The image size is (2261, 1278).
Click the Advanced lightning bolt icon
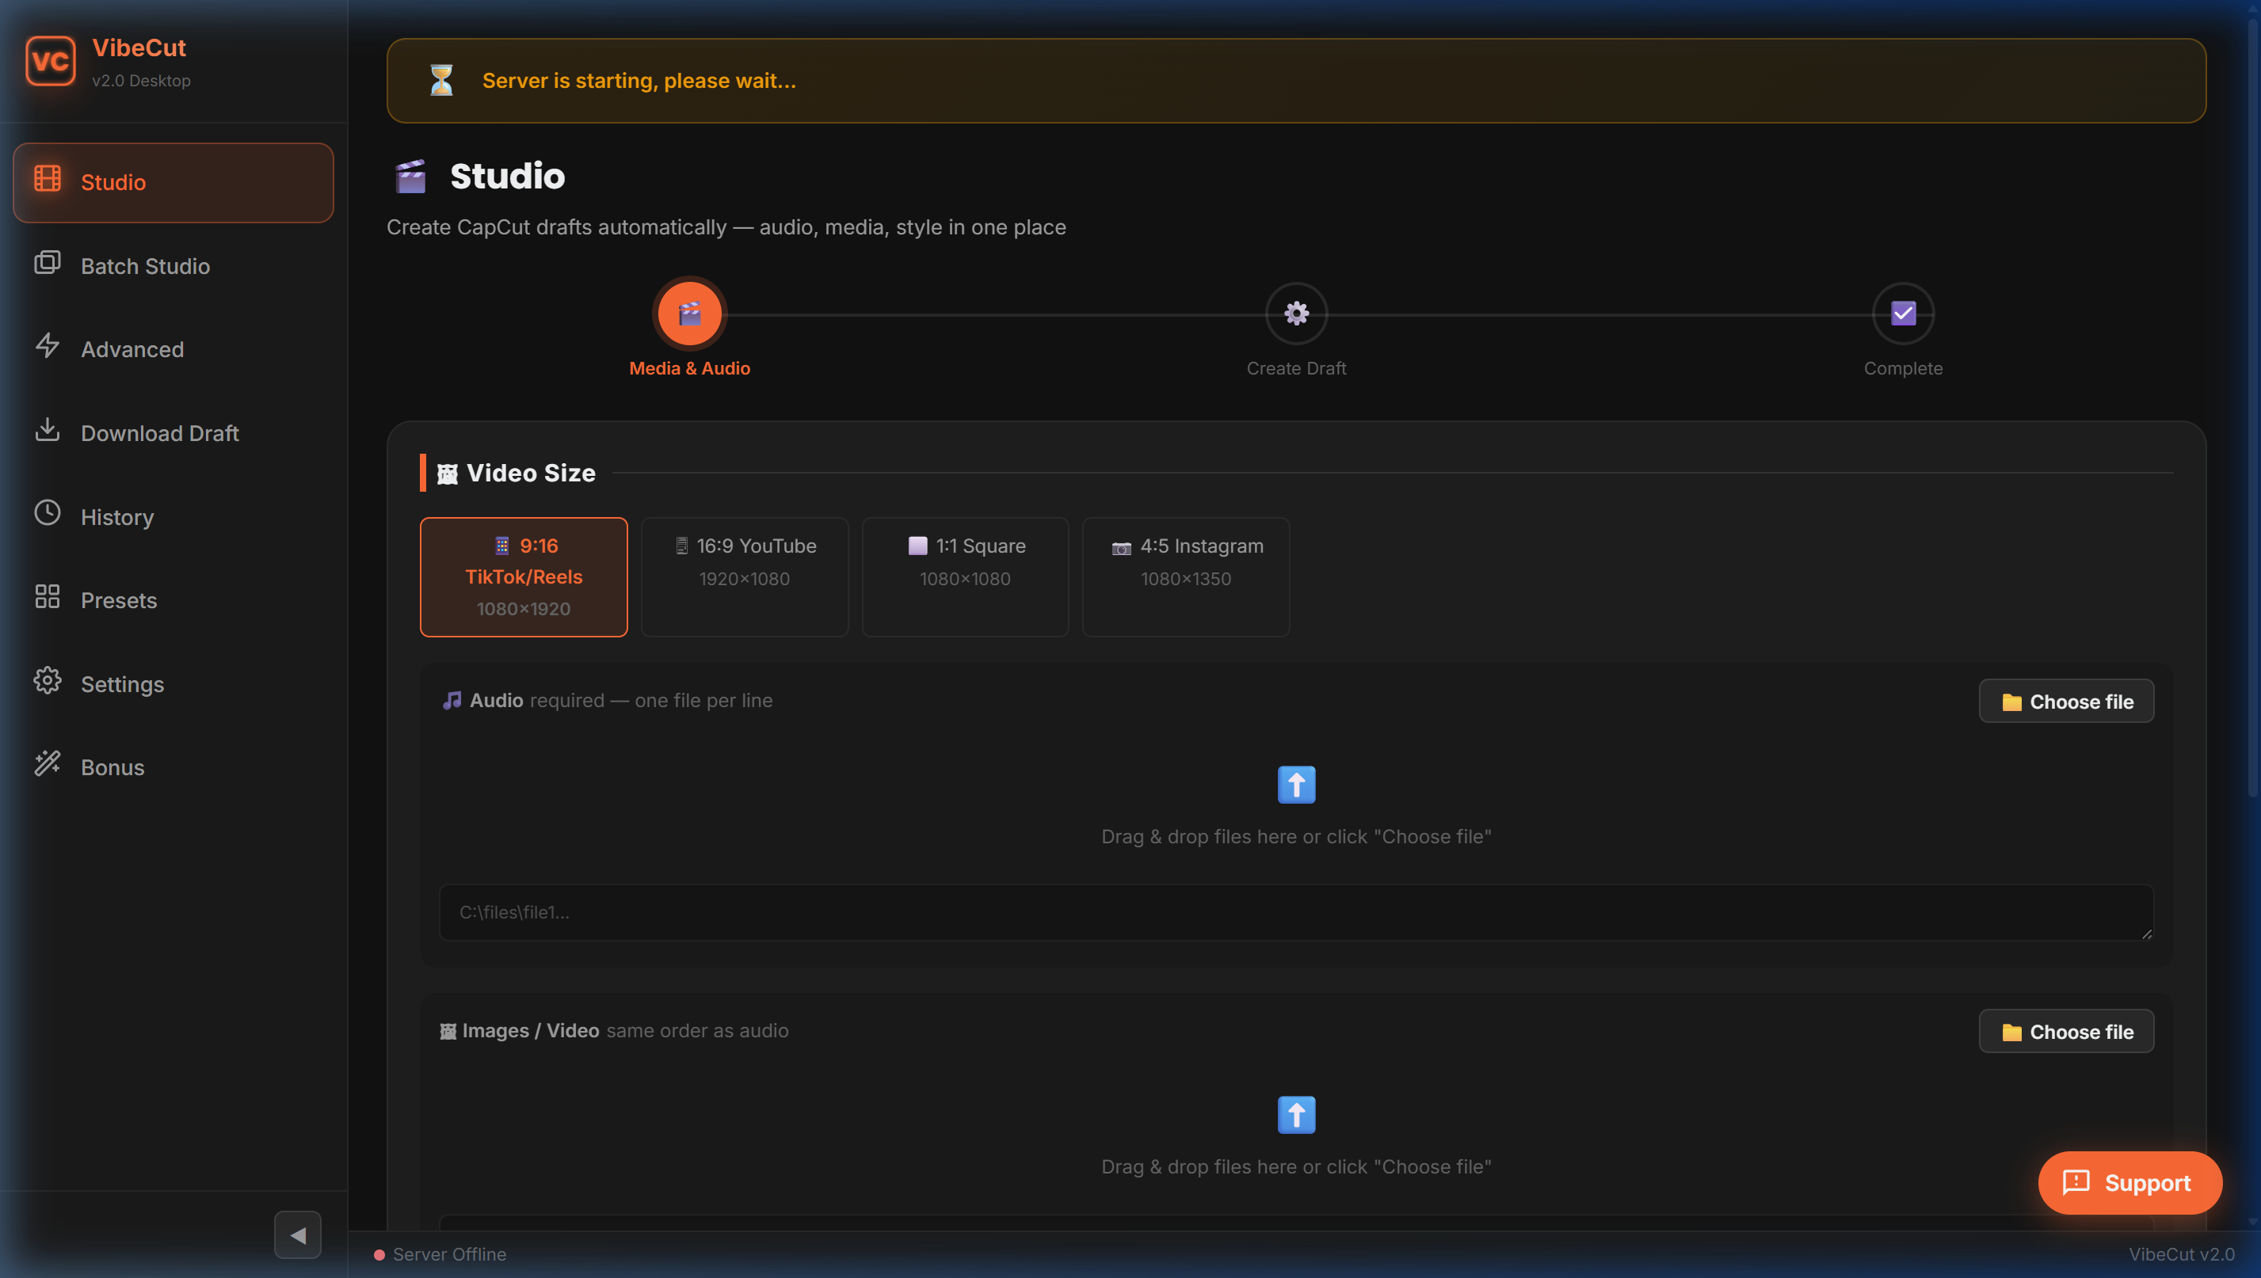(48, 345)
